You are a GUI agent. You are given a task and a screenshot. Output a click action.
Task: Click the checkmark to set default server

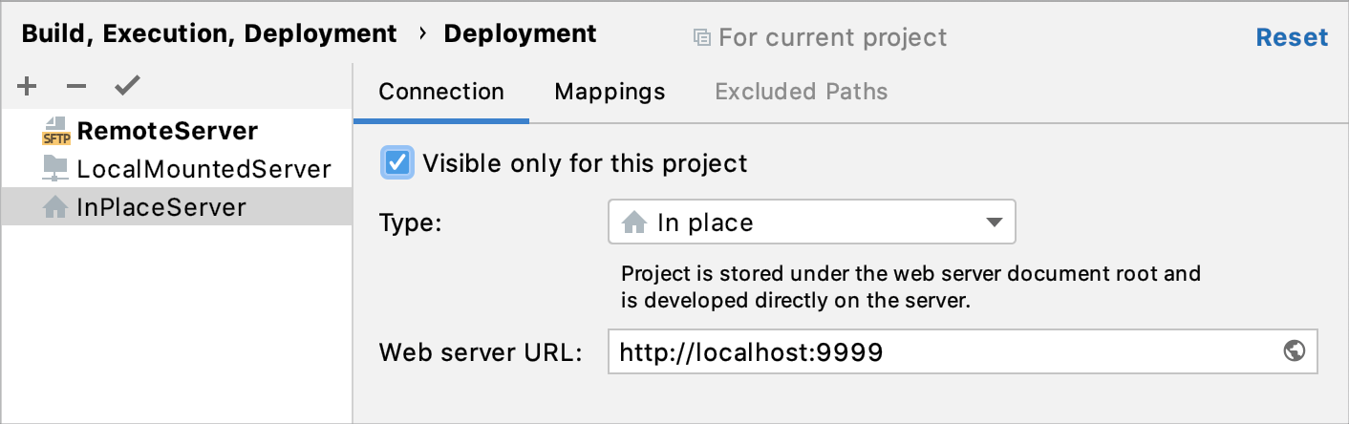click(127, 87)
